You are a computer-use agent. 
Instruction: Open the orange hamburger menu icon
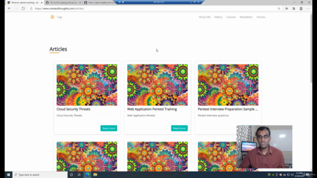coord(53,17)
